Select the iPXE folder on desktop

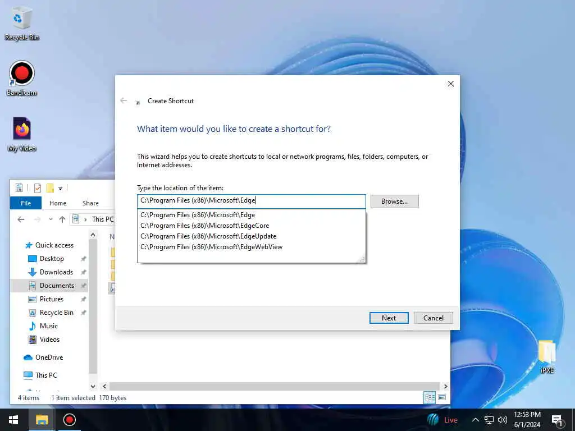pyautogui.click(x=547, y=356)
